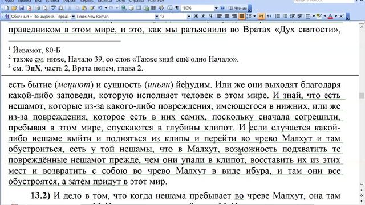Click the Times New Roman font box

[115, 17]
